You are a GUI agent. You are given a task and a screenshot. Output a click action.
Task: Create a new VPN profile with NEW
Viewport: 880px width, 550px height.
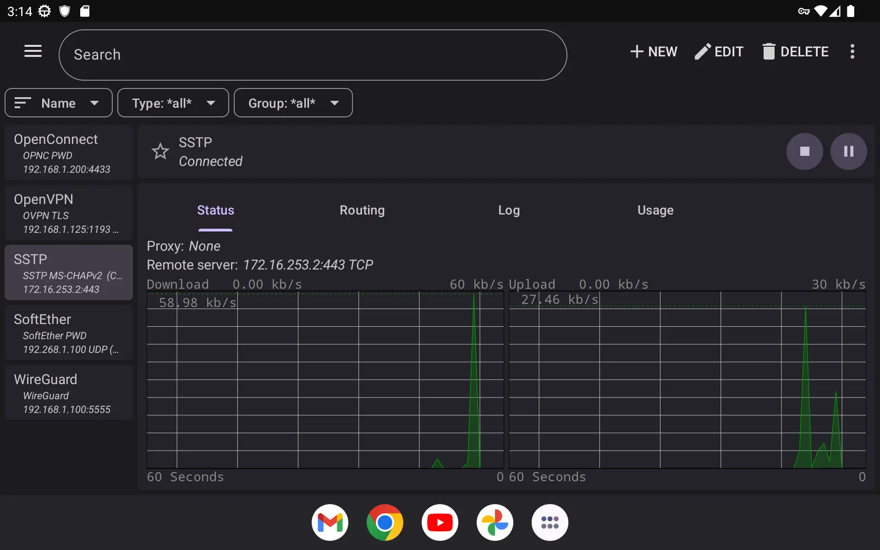click(x=653, y=51)
